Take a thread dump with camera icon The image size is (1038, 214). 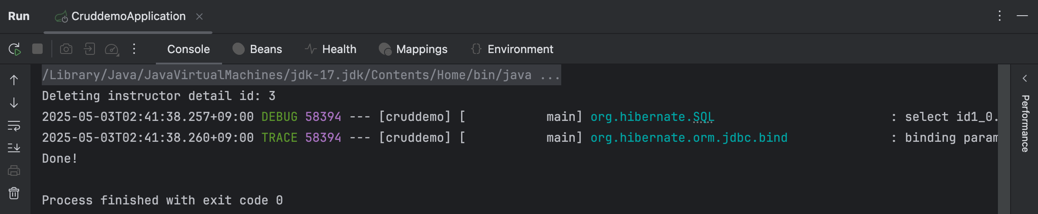tap(66, 49)
